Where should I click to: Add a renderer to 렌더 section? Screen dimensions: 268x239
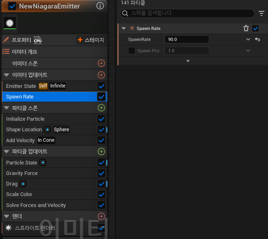point(101,216)
